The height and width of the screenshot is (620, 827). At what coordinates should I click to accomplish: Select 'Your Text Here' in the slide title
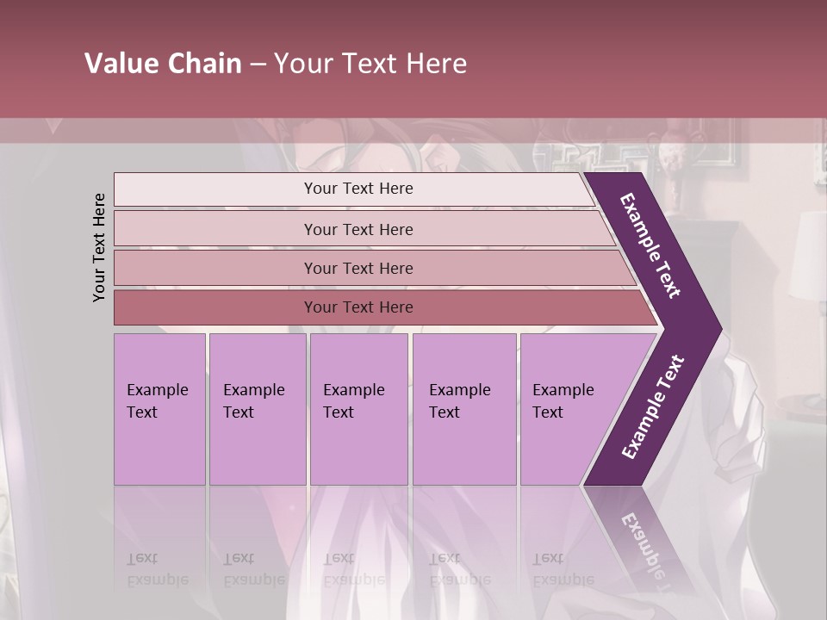(370, 64)
